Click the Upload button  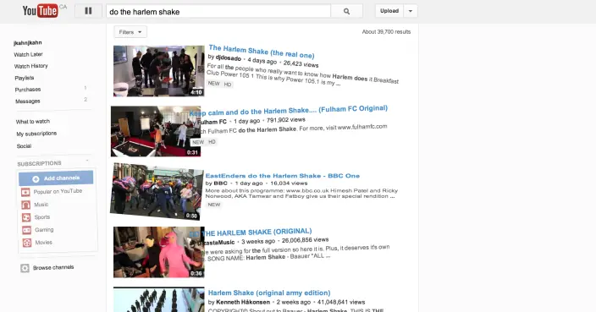(389, 11)
